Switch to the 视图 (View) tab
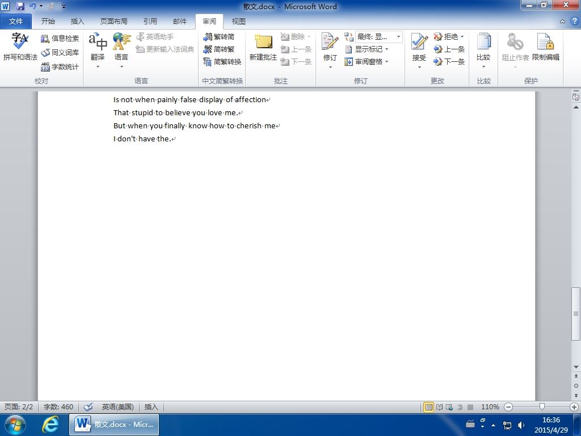This screenshot has height=436, width=581. [x=239, y=22]
